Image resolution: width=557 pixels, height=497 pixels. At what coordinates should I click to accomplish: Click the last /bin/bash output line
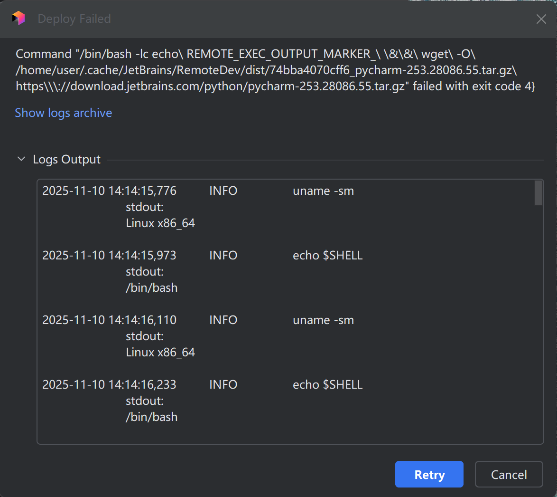point(152,417)
